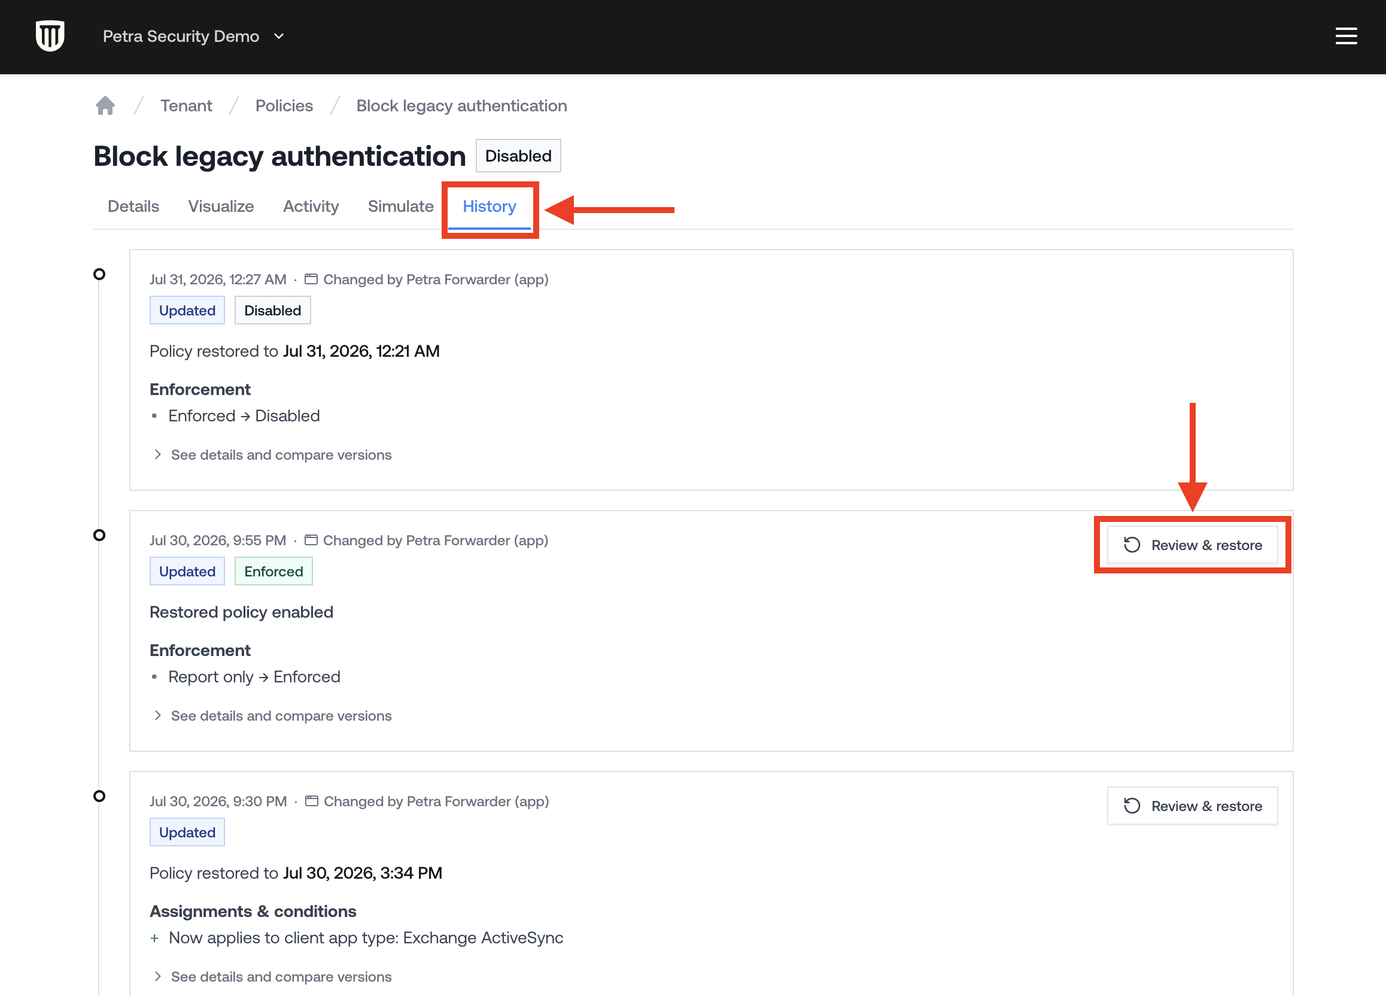
Task: Open the Petra Security Demo tenant dropdown
Action: pyautogui.click(x=193, y=36)
